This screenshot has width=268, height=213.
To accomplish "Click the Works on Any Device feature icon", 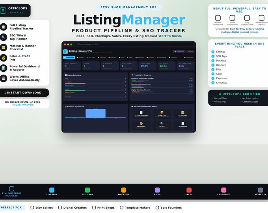I will pos(262,18).
